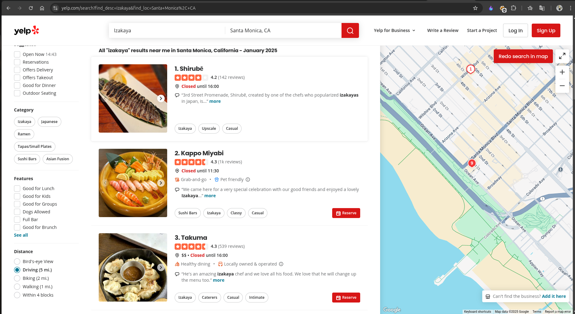The image size is (575, 314).
Task: Zoom out on the map
Action: pyautogui.click(x=562, y=86)
